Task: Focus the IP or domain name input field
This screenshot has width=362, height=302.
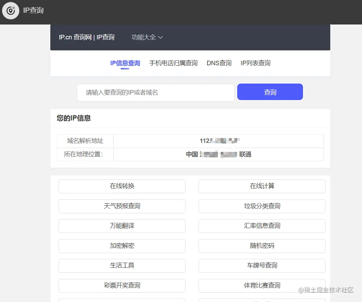Action: (x=156, y=92)
